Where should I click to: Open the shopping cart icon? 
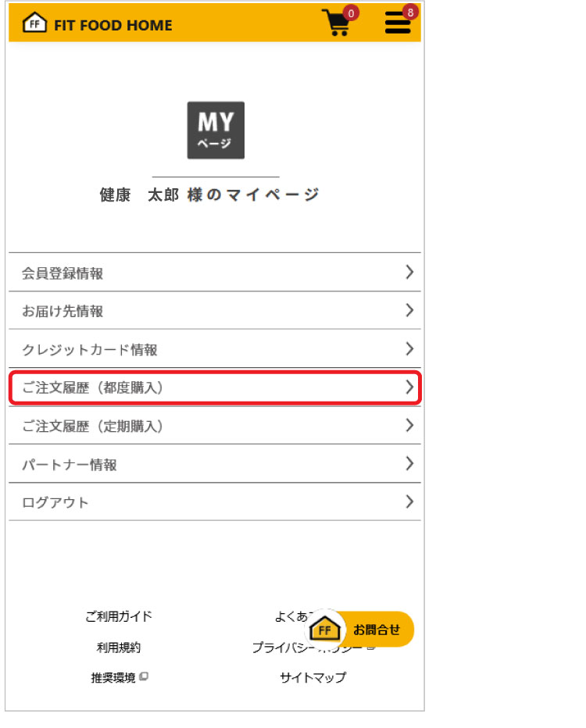tap(337, 23)
